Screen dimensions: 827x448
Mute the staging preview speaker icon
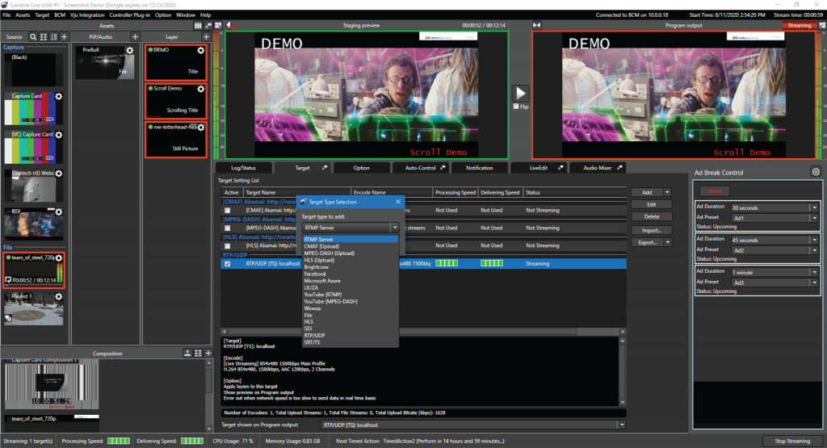click(229, 26)
